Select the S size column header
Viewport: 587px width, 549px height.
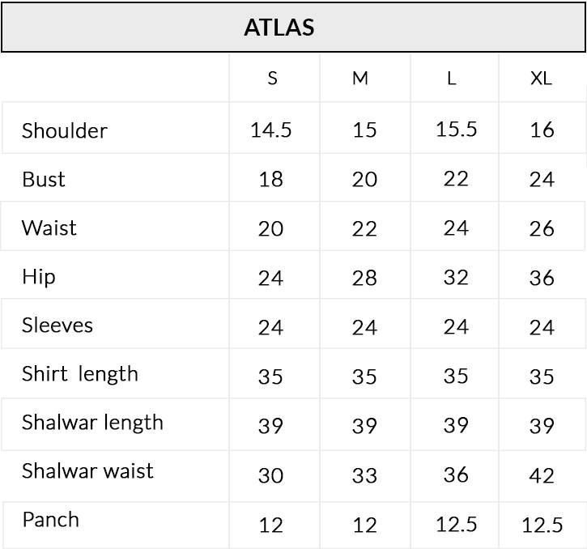pyautogui.click(x=272, y=79)
